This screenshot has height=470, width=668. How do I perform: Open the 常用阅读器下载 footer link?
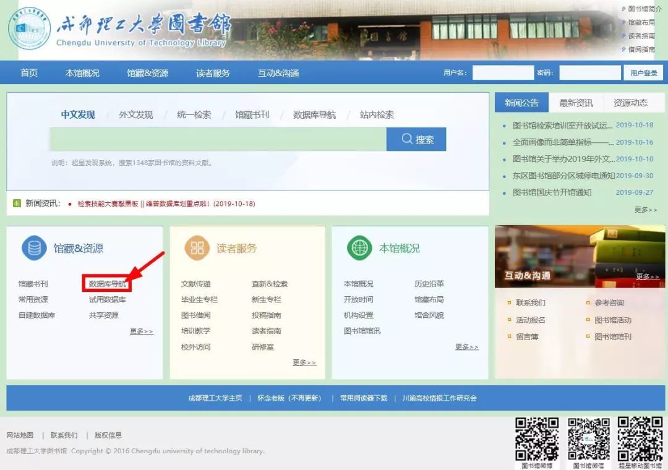pyautogui.click(x=364, y=398)
